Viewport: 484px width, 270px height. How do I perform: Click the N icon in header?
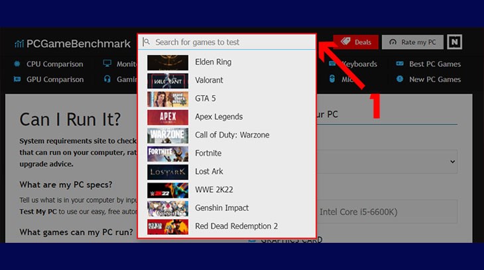pos(454,42)
